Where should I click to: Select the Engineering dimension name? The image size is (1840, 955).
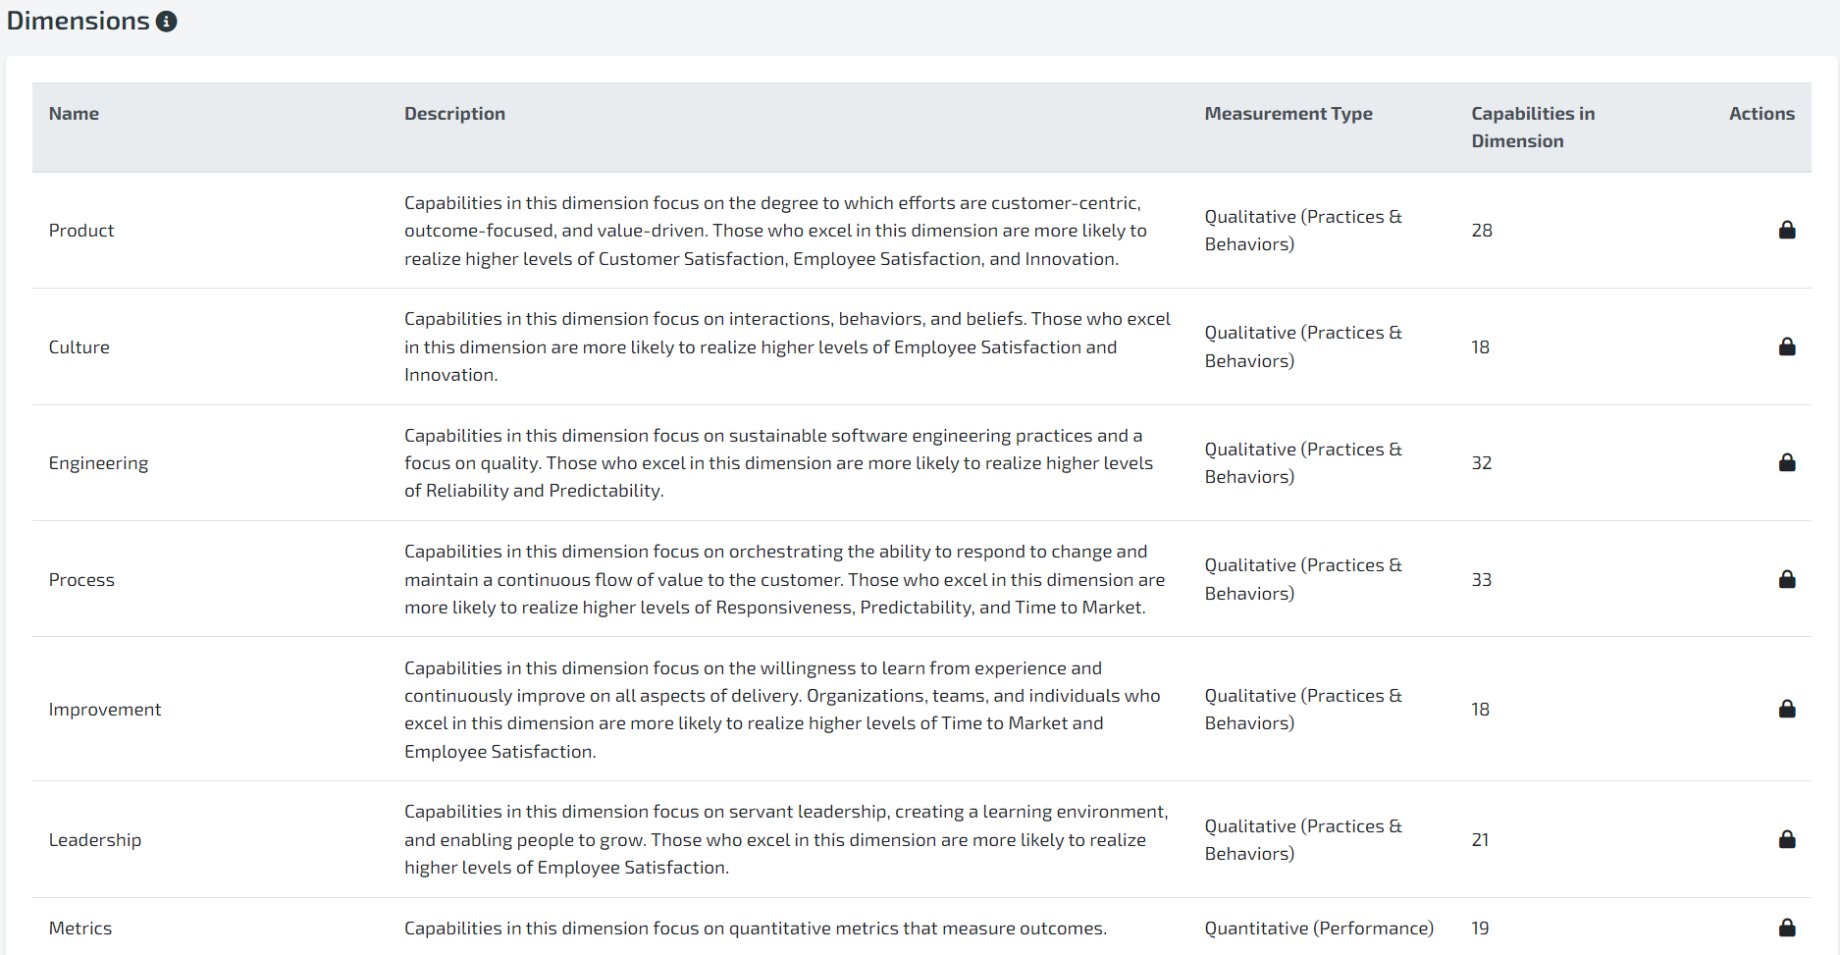pyautogui.click(x=98, y=463)
